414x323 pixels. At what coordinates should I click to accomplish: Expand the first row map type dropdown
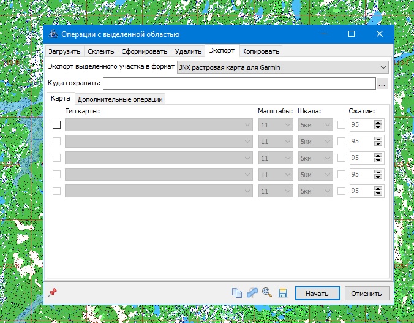(x=159, y=125)
